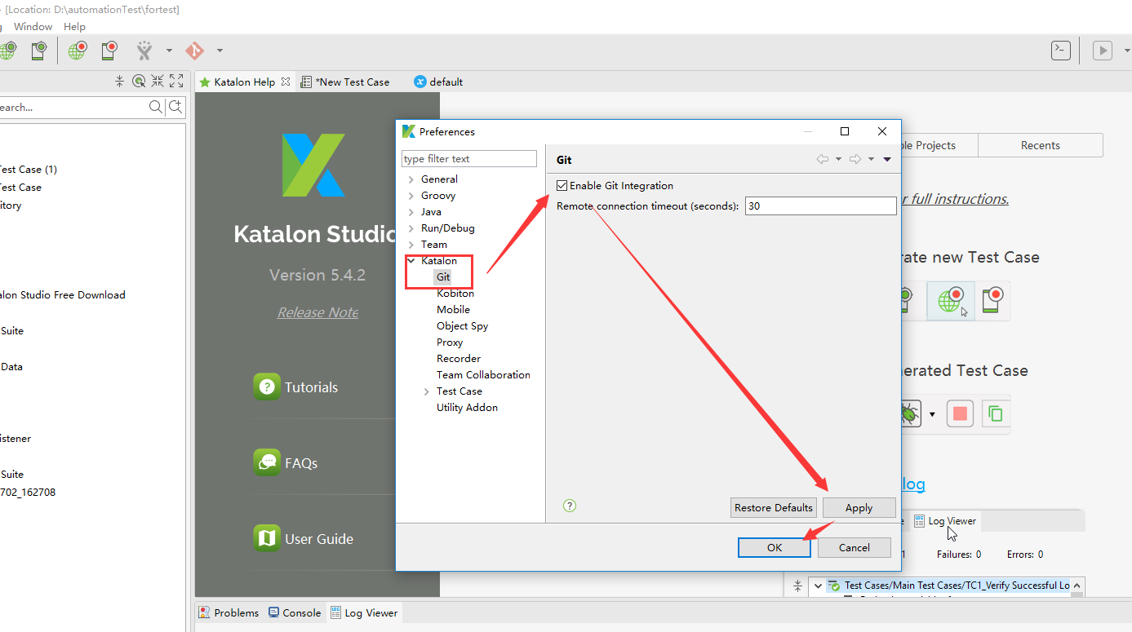Click the Run play button in the toolbar
Screen dimensions: 1132x632
click(x=1103, y=51)
